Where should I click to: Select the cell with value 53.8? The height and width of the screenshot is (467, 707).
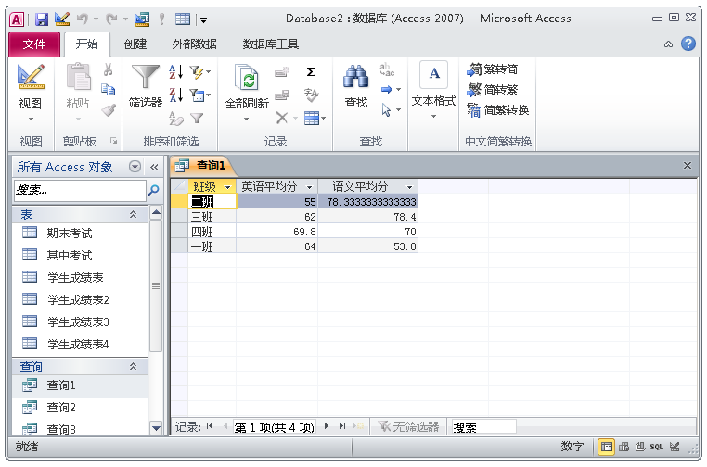368,246
